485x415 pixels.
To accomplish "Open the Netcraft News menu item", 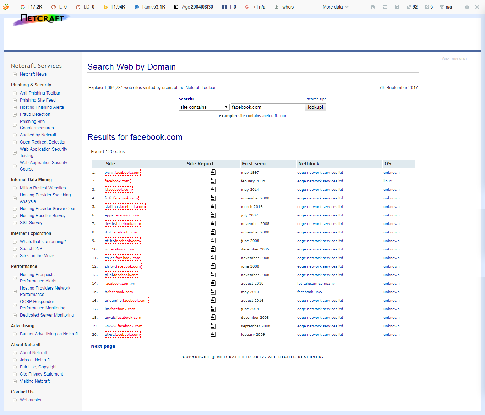I will coord(33,74).
